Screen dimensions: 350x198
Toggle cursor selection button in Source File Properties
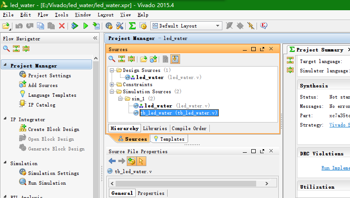(x=141, y=161)
